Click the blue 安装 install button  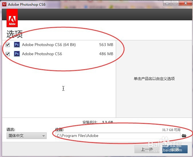click(x=175, y=149)
